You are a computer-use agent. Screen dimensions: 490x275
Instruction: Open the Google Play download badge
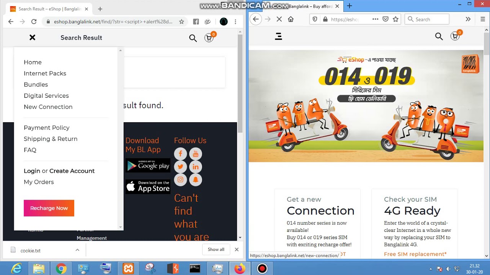(x=148, y=165)
